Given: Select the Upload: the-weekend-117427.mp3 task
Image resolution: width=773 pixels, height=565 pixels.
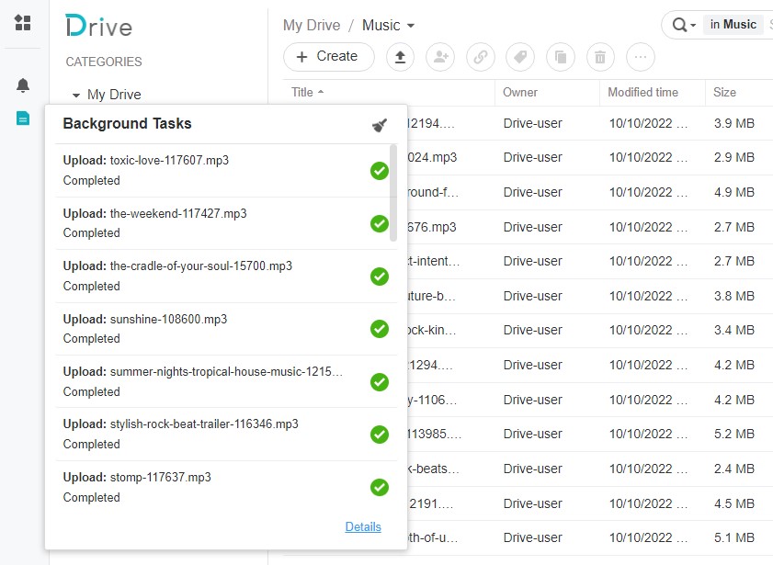Looking at the screenshot, I should pyautogui.click(x=226, y=223).
